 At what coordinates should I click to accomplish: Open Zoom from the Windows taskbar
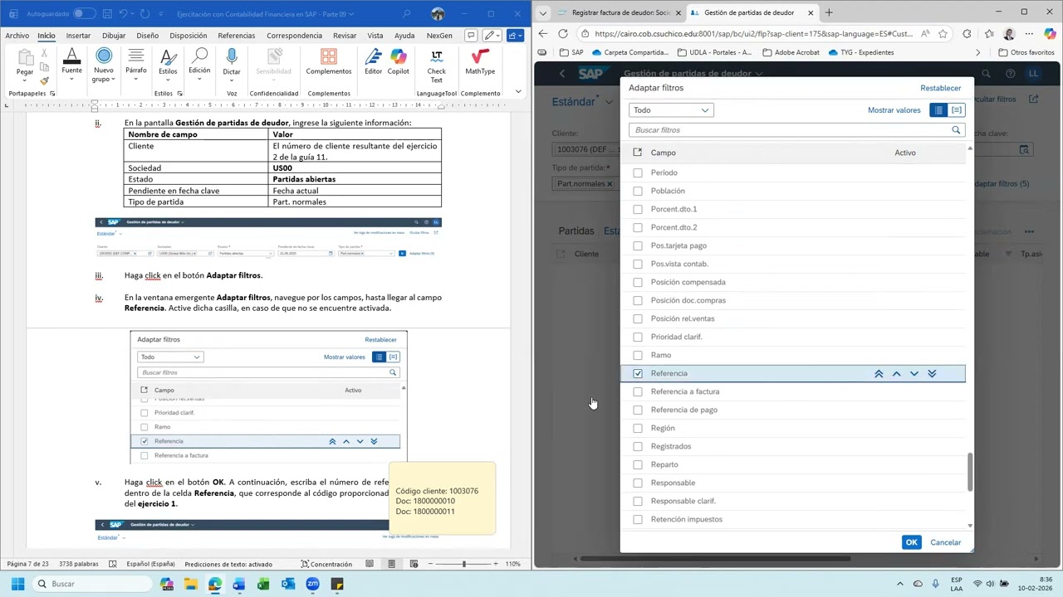[x=312, y=584]
